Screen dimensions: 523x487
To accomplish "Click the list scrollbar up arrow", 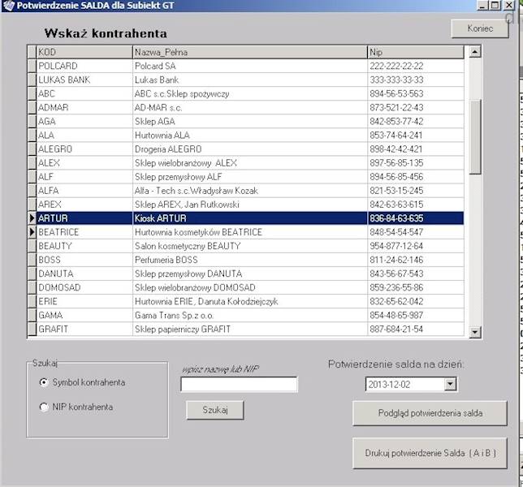I will 474,52.
